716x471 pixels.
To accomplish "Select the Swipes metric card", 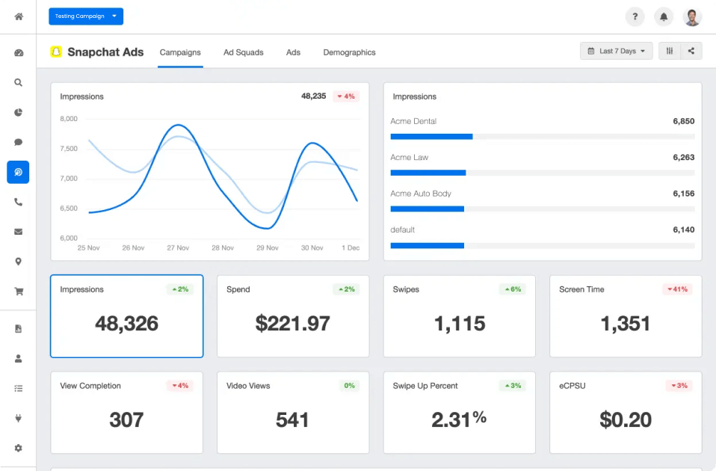I will pos(459,315).
